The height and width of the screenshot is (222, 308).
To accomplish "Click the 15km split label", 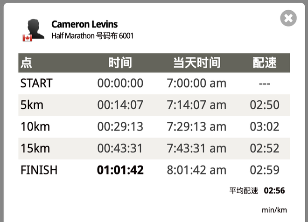I will point(35,148).
